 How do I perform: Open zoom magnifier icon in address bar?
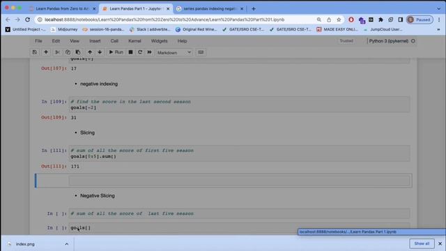click(x=319, y=20)
